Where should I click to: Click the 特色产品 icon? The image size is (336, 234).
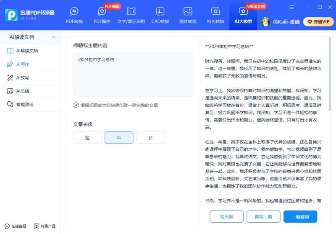pyautogui.click(x=37, y=226)
